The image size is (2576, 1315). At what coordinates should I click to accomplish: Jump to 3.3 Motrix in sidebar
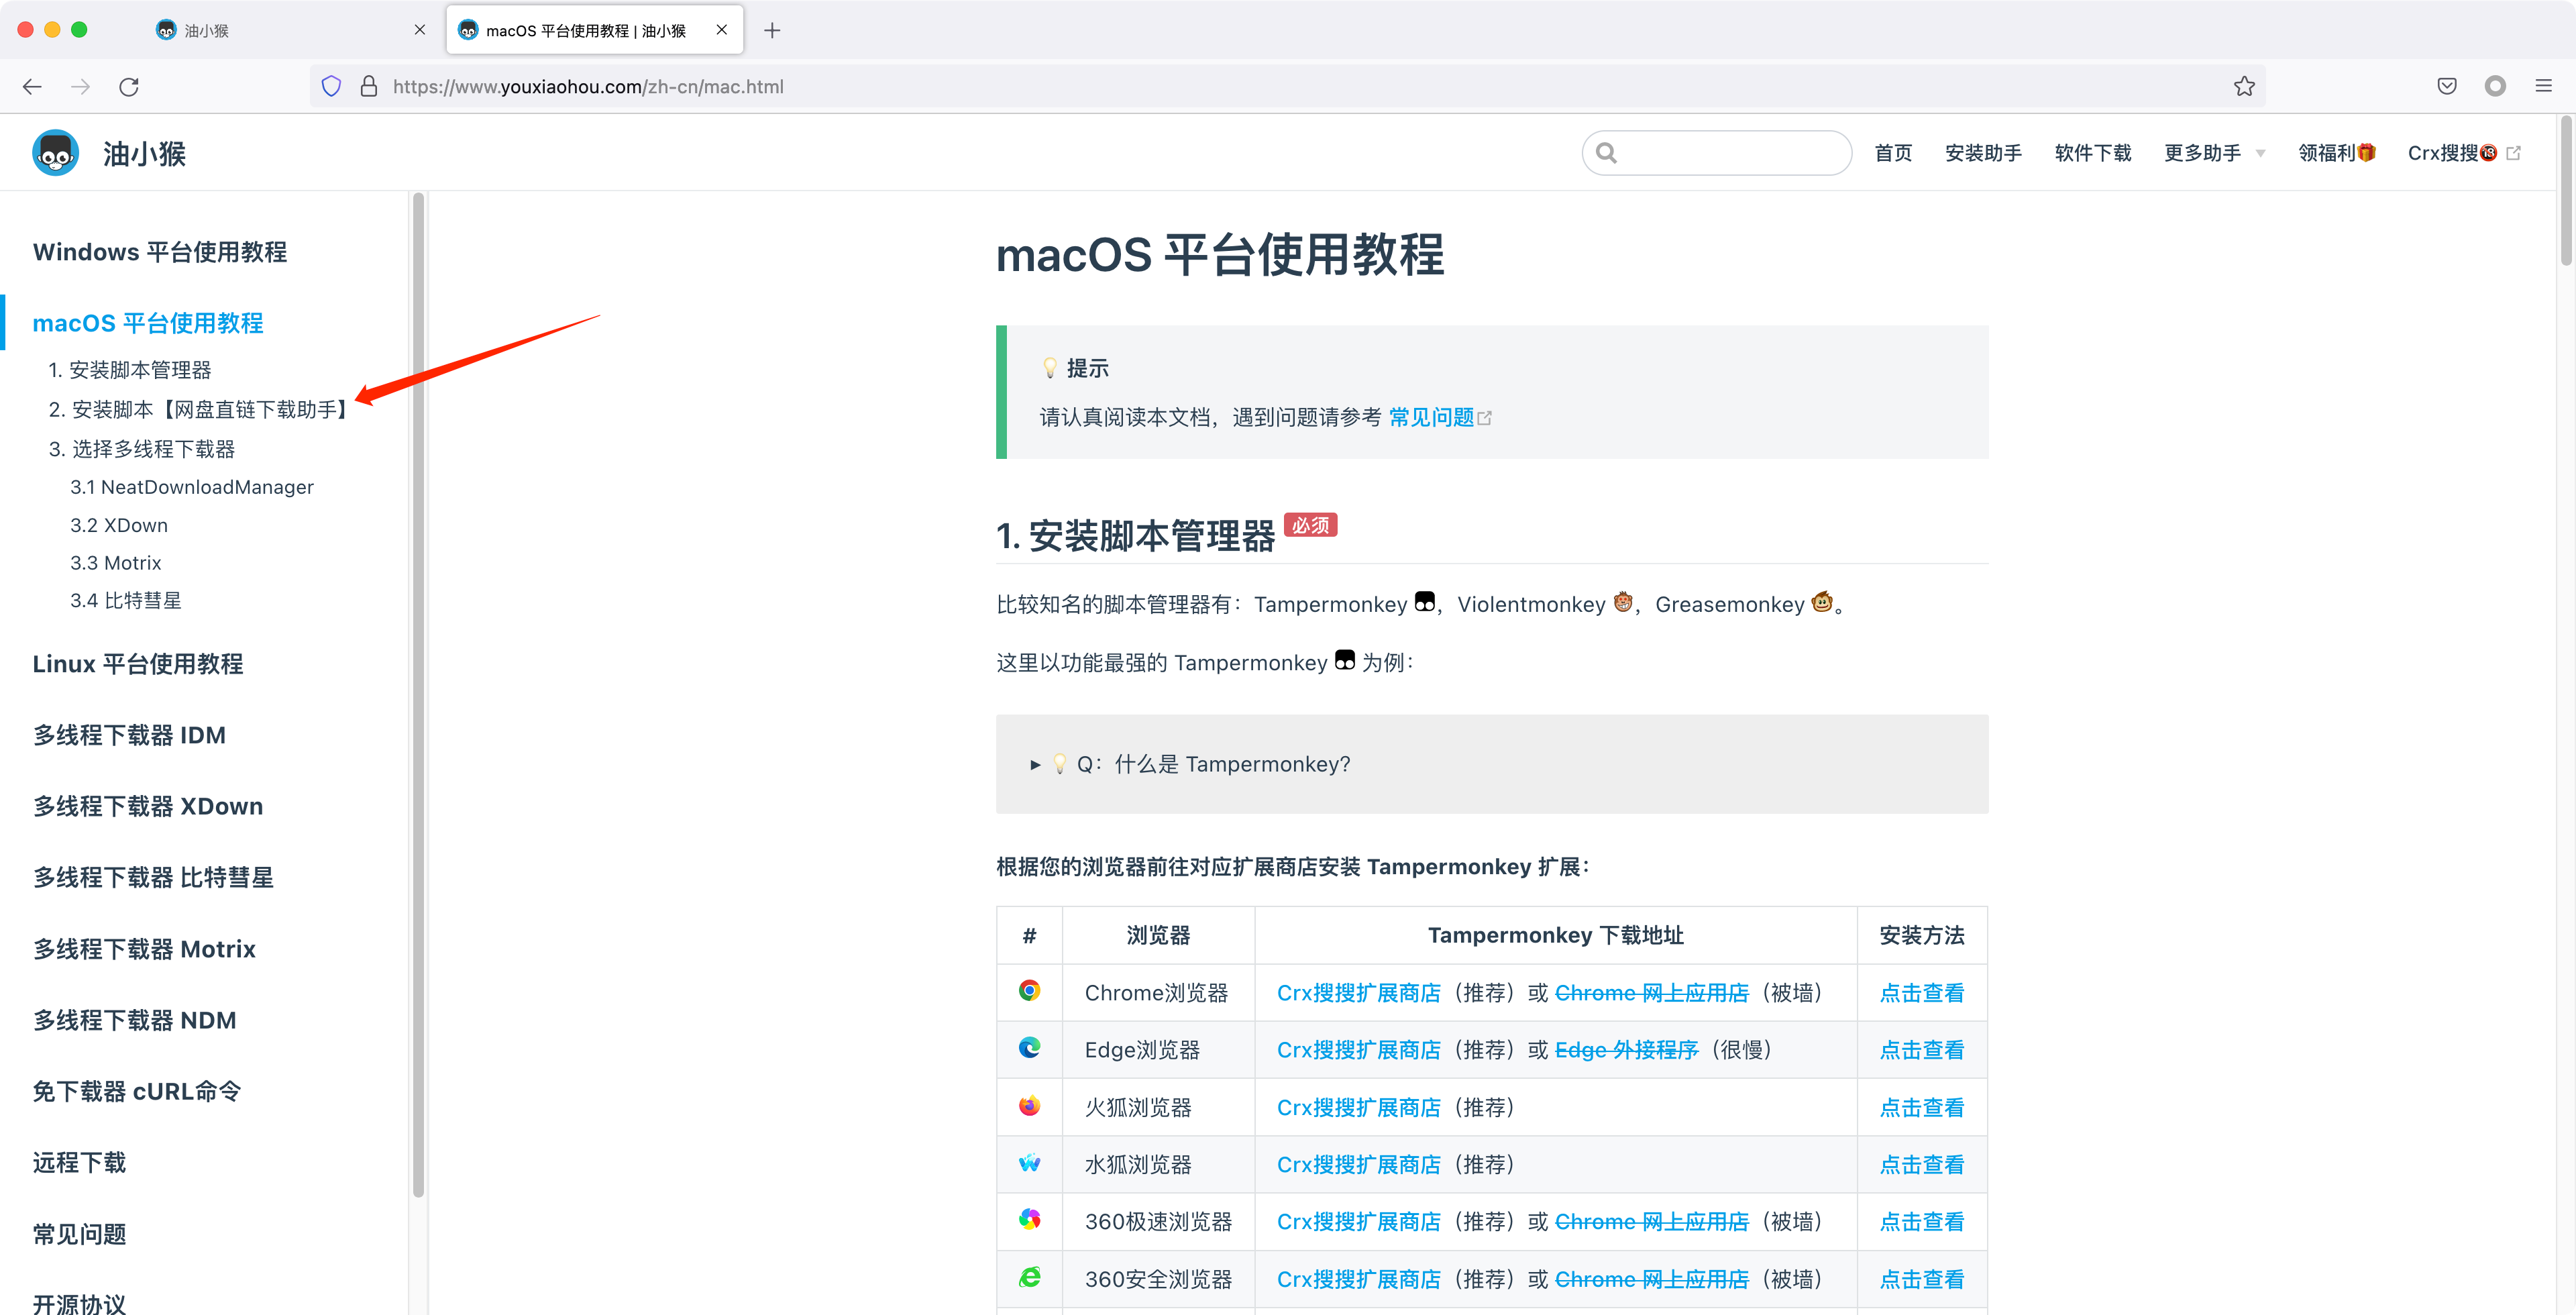116,563
